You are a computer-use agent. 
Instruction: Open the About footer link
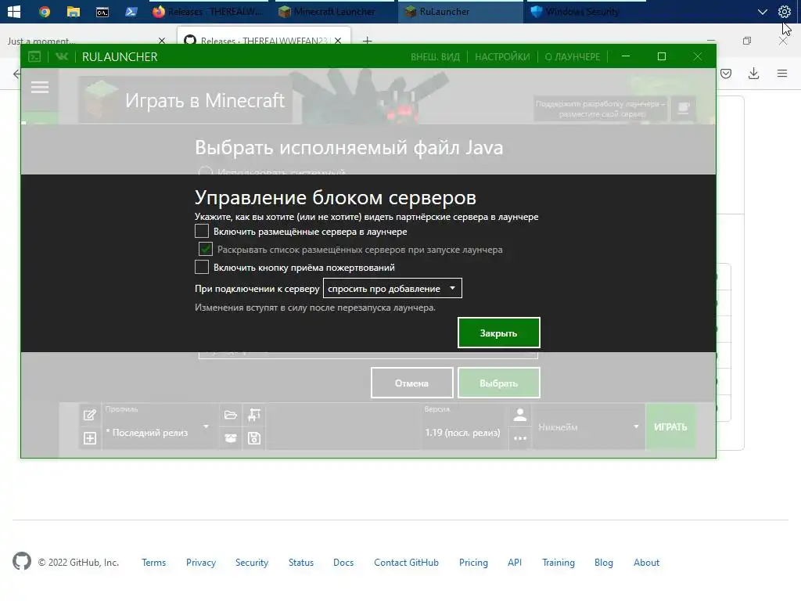pos(646,562)
